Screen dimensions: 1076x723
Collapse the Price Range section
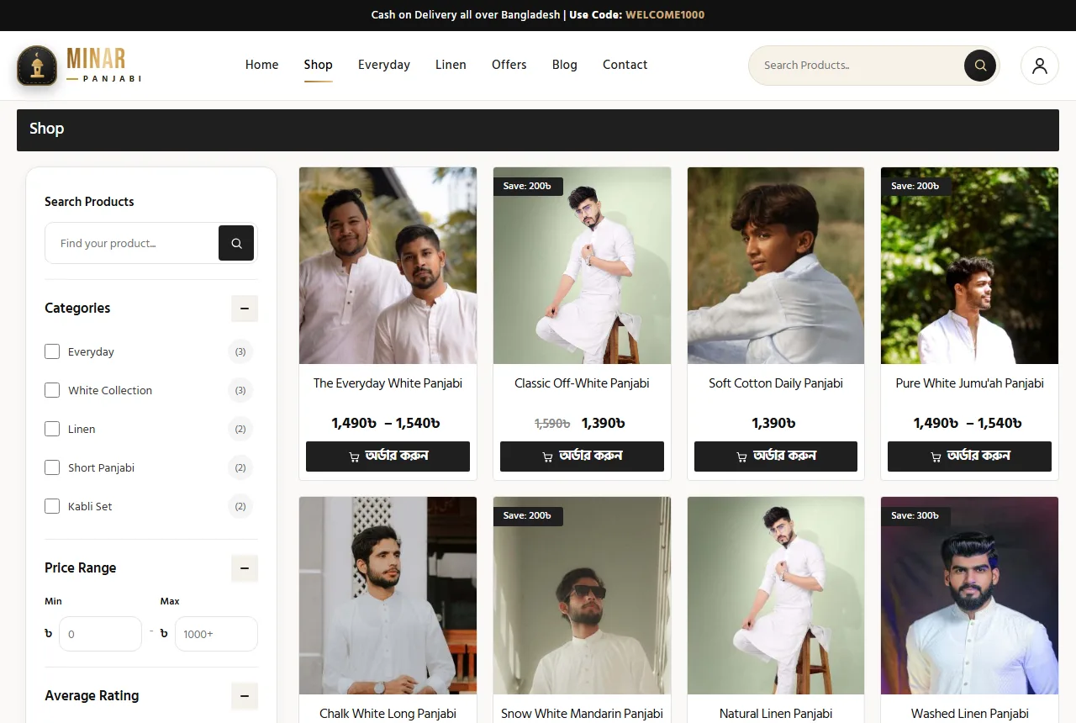click(245, 568)
